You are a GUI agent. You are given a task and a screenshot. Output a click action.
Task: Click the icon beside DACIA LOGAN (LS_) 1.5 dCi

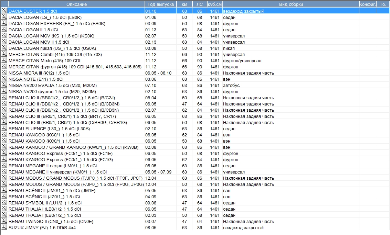coord(4,16)
